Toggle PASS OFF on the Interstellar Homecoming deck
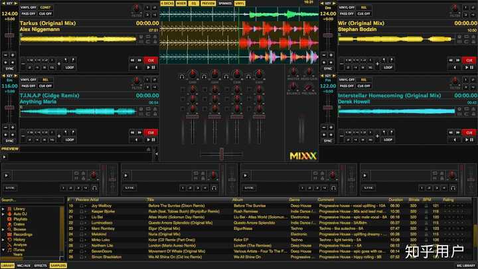Screen dimensions: 478x269 click(347, 86)
